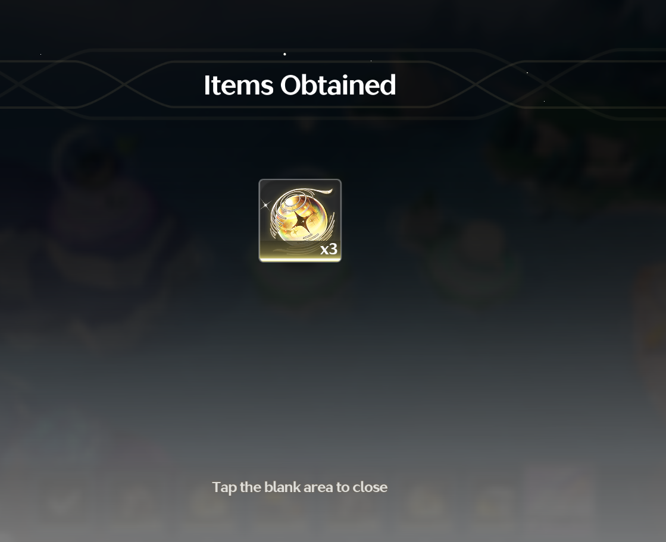Viewport: 666px width, 542px height.
Task: Click the x3 quantity label on item
Action: coord(329,249)
